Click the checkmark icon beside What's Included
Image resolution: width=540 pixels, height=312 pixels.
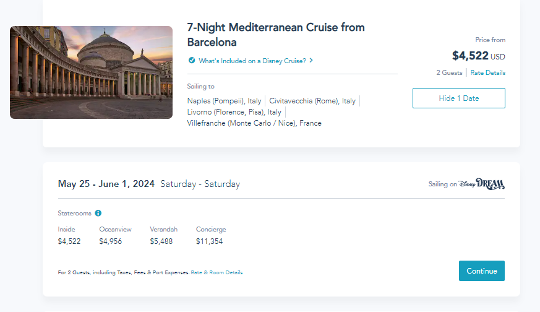(192, 61)
